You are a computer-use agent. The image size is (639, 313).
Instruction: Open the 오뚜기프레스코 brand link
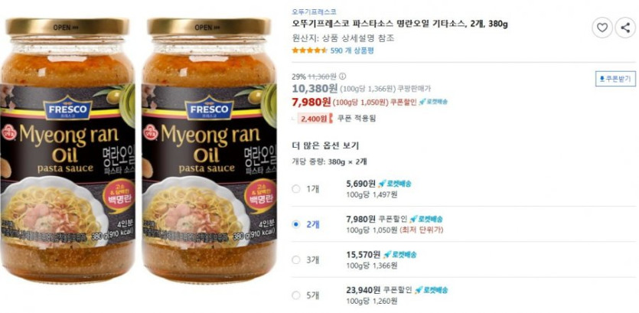coord(315,11)
